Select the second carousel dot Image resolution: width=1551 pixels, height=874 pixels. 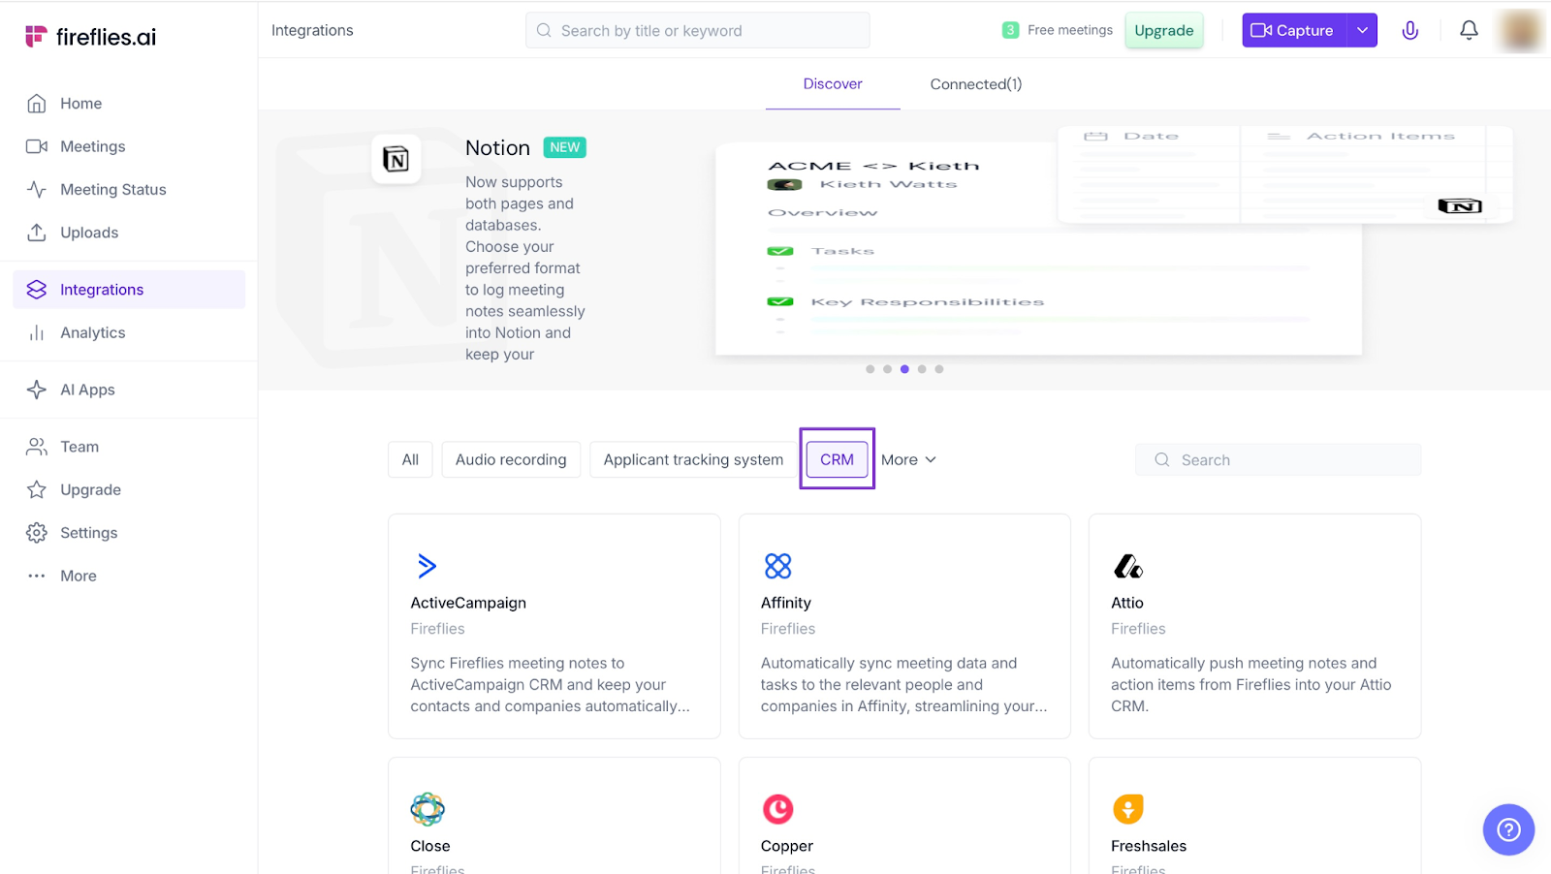click(887, 369)
